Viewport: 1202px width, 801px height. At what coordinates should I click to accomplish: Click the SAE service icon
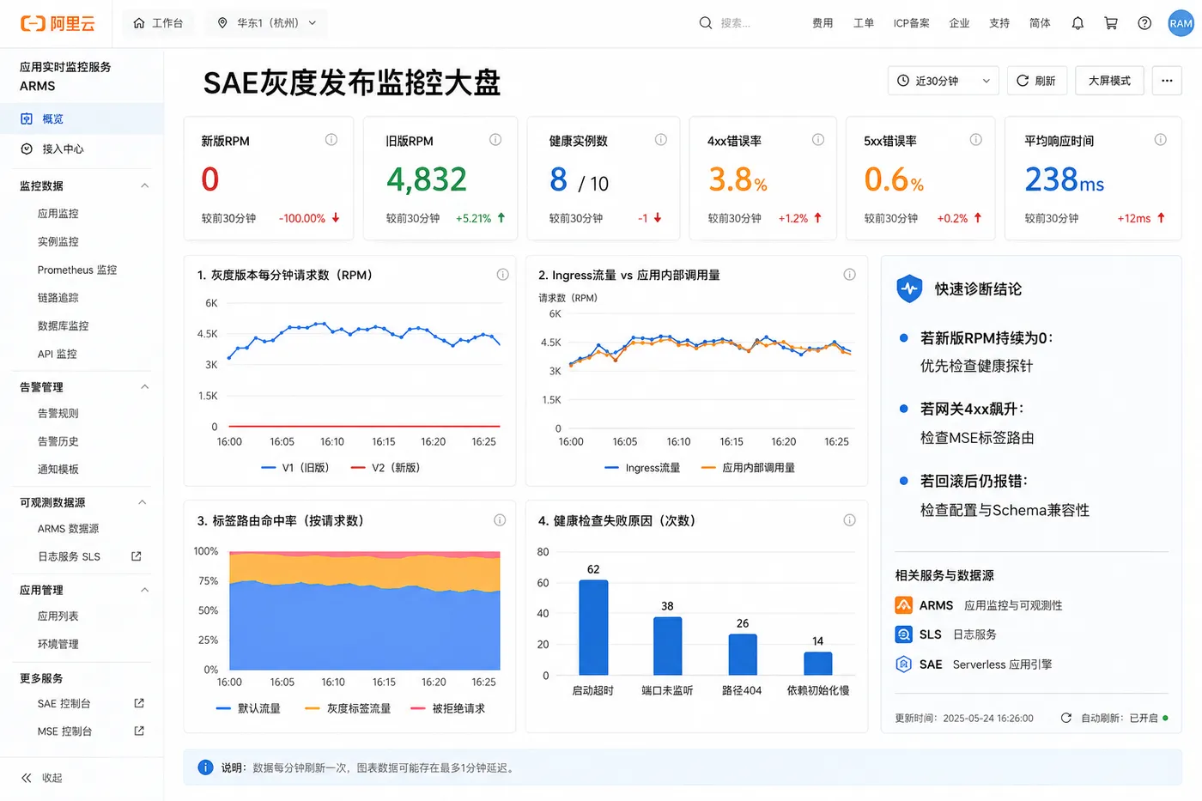(903, 664)
